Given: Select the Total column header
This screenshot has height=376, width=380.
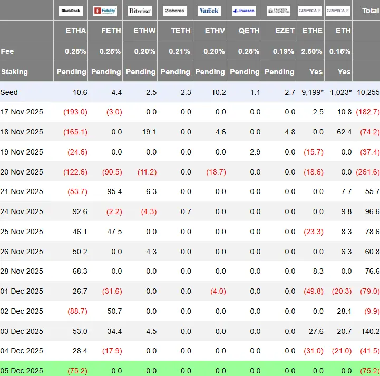Looking at the screenshot, I should tap(371, 11).
